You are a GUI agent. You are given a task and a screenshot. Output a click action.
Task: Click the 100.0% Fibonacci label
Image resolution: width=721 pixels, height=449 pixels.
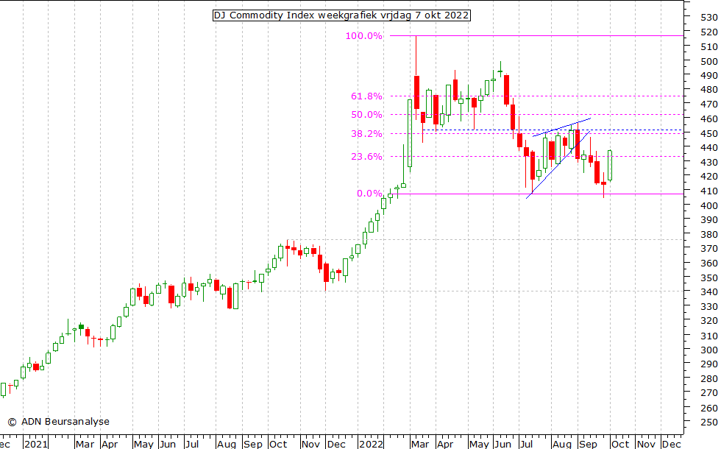click(x=363, y=36)
